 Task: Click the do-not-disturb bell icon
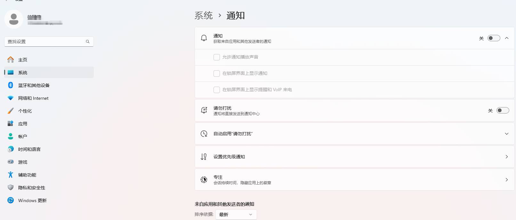(204, 110)
